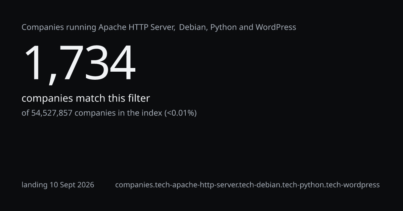Click 'Companies running' at the heading start
Screen dimensions: 403x211
click(59, 27)
